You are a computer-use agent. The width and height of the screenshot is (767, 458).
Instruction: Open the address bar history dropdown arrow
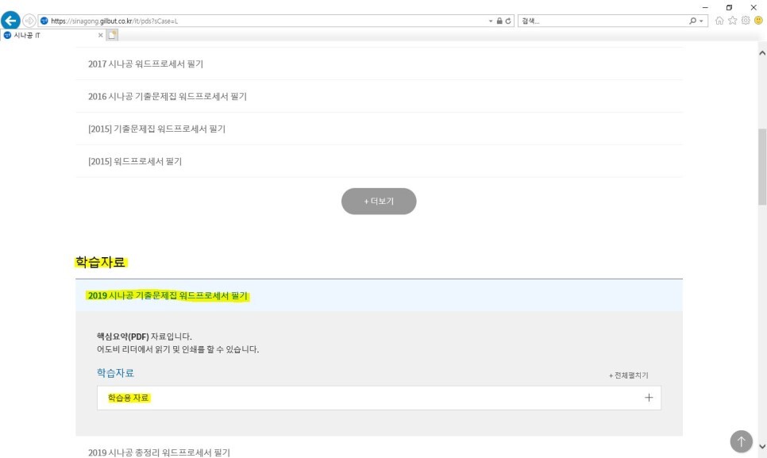[491, 21]
